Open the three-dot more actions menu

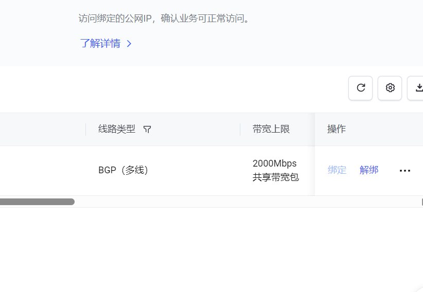[x=404, y=171]
